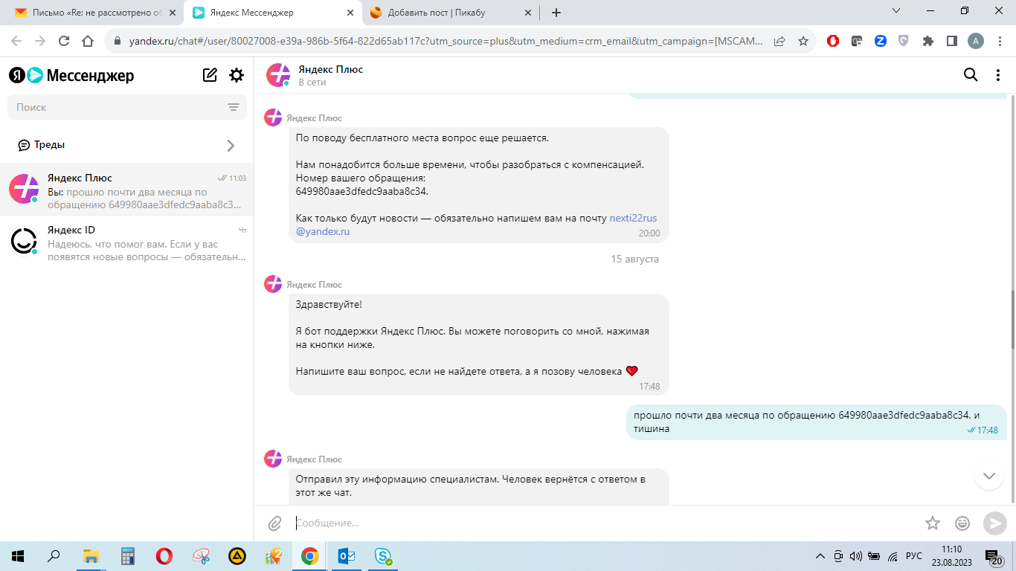
Task: Close the Пикабу tab
Action: (x=528, y=13)
